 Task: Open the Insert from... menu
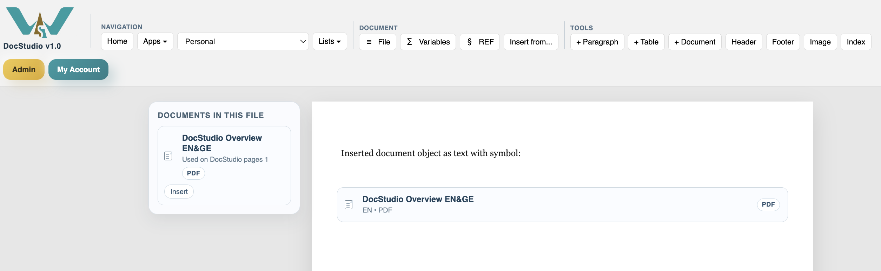pos(531,42)
